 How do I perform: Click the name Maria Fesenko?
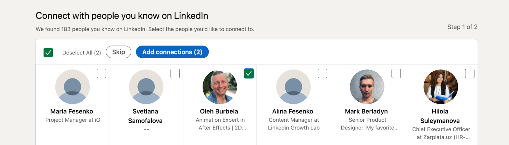coord(72,111)
